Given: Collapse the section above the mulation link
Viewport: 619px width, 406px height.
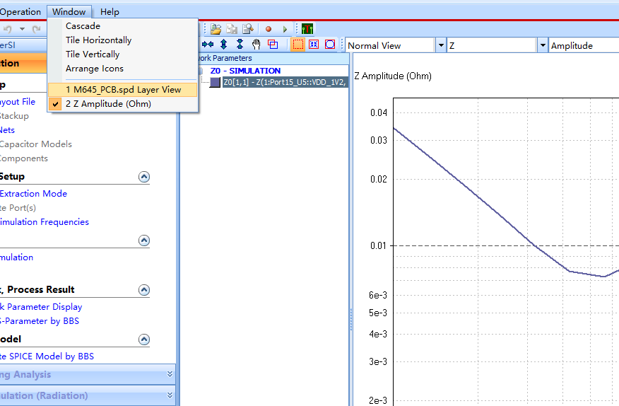Looking at the screenshot, I should pos(144,240).
